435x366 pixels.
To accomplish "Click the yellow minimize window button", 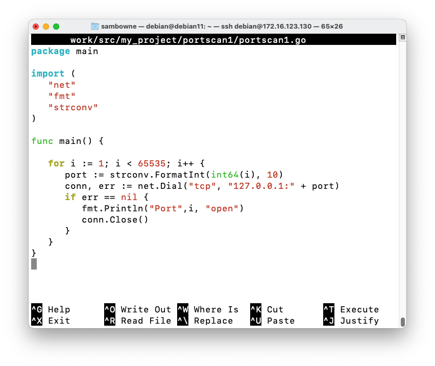I will [46, 27].
